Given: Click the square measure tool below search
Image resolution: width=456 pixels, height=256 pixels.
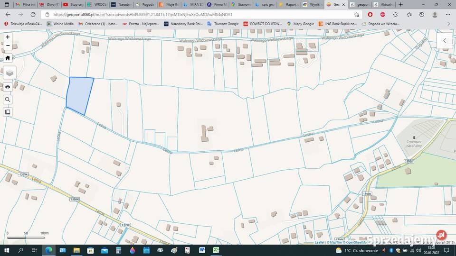Looking at the screenshot, I should tap(8, 112).
